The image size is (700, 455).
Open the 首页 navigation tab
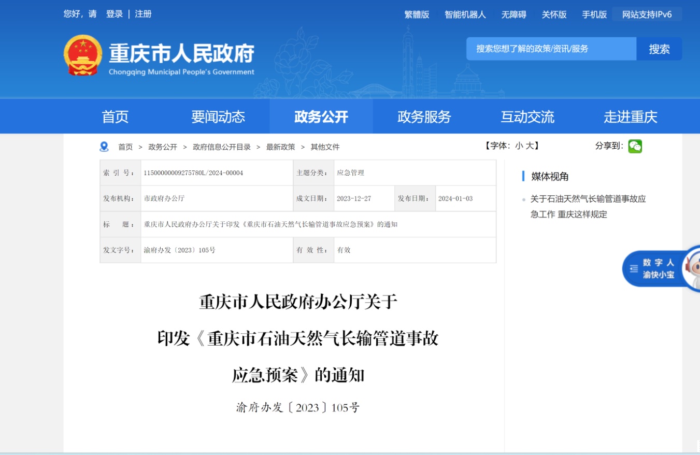115,117
